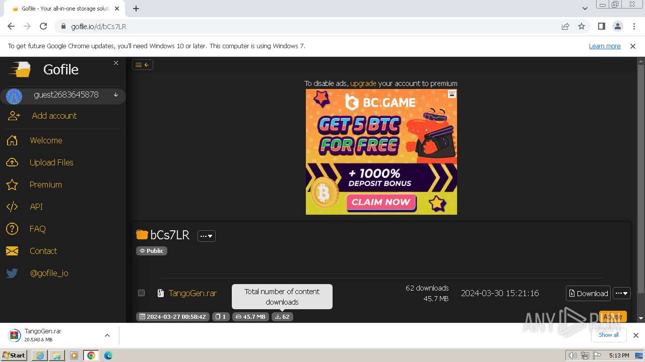645x362 pixels.
Task: Select the Gofile browser tab
Action: pyautogui.click(x=66, y=9)
